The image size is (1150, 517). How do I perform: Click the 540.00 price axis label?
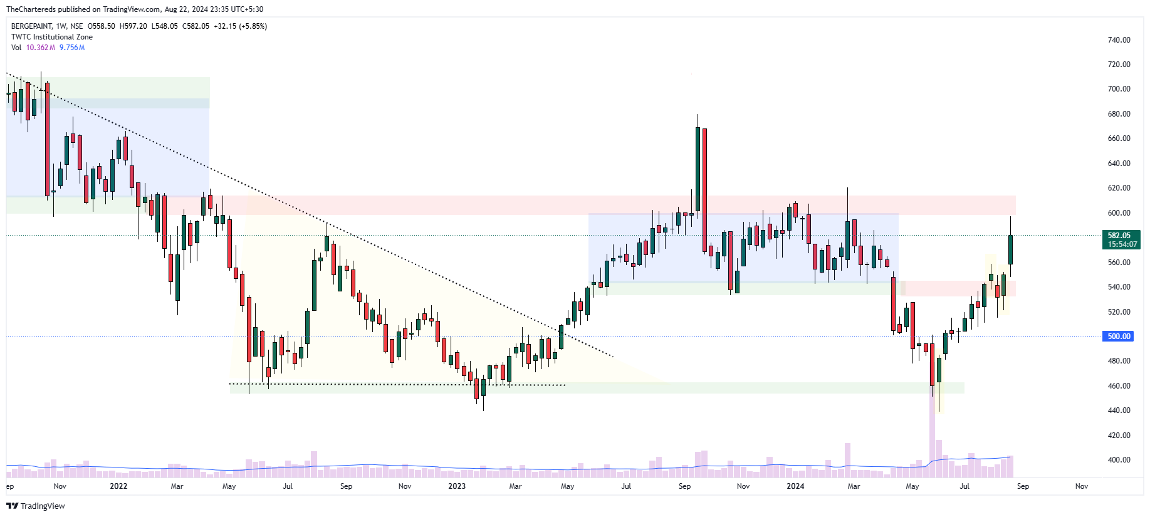point(1119,287)
